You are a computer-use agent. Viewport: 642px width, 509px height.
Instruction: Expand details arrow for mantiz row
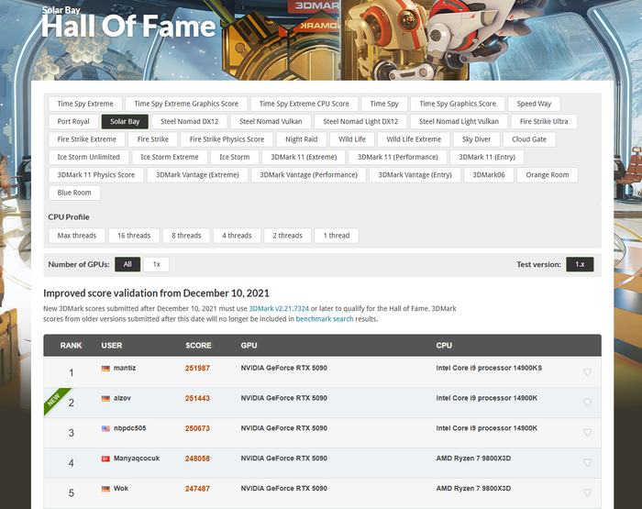pyautogui.click(x=587, y=372)
